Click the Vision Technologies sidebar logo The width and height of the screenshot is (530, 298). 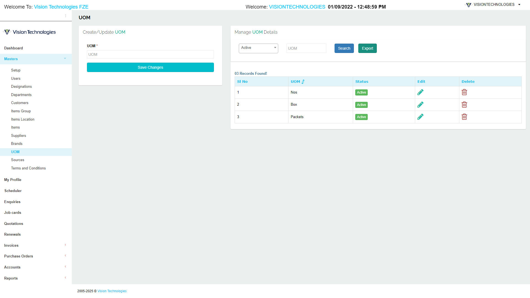click(x=30, y=32)
